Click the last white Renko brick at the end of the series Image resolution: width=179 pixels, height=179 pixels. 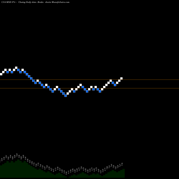121,78
